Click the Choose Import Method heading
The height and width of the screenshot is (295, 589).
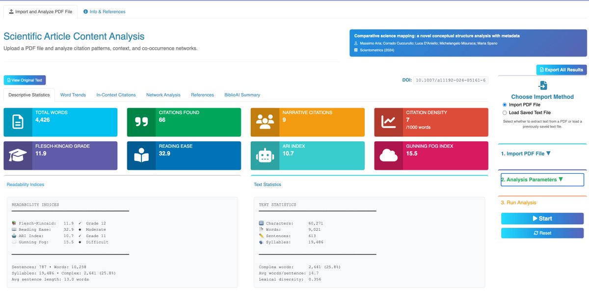pos(542,97)
